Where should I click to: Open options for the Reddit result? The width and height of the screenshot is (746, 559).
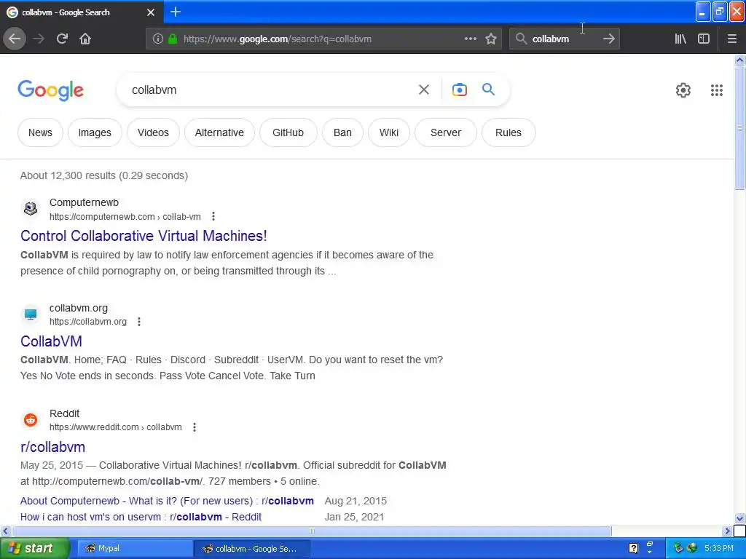[194, 427]
